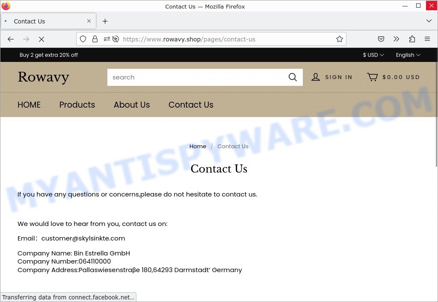Click the forward navigation arrow
Screen dimensions: 438x302
(x=26, y=39)
